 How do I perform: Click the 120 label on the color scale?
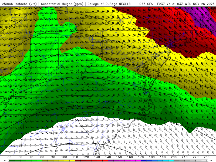point(86,157)
